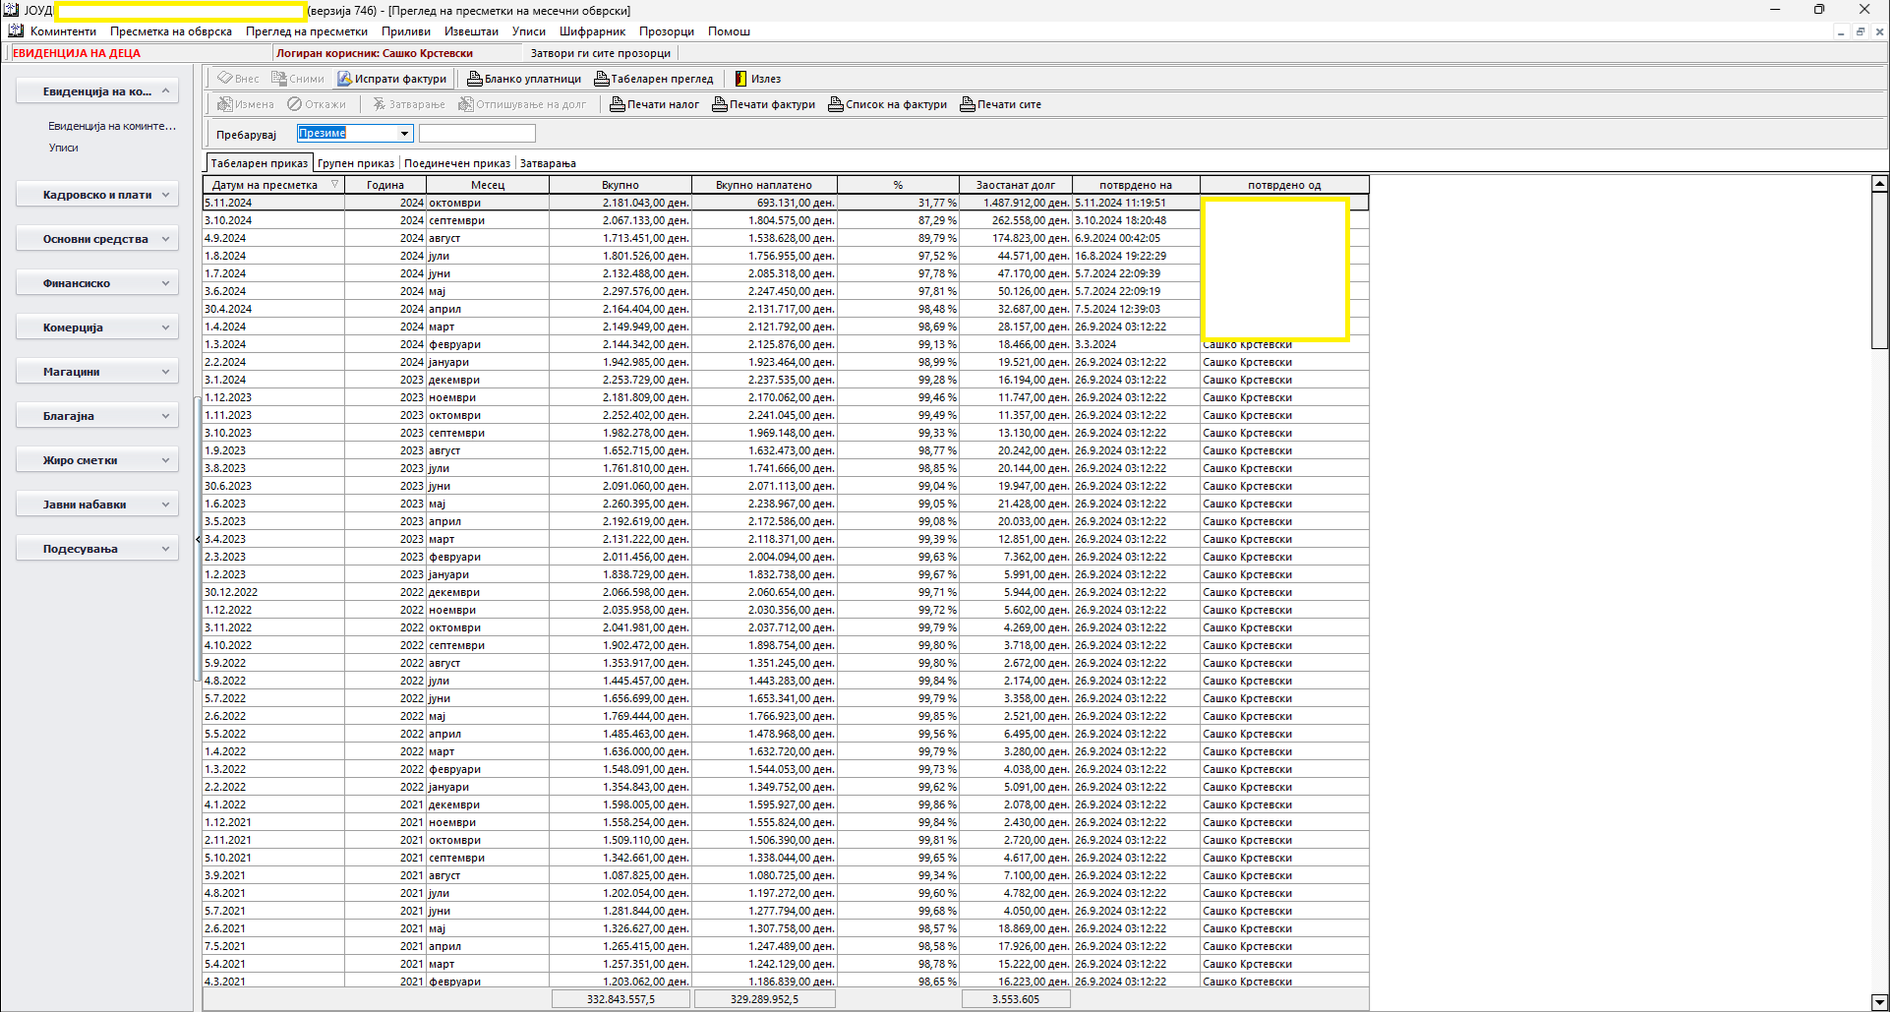The height and width of the screenshot is (1012, 1890).
Task: Expand Магацини section
Action: click(165, 372)
